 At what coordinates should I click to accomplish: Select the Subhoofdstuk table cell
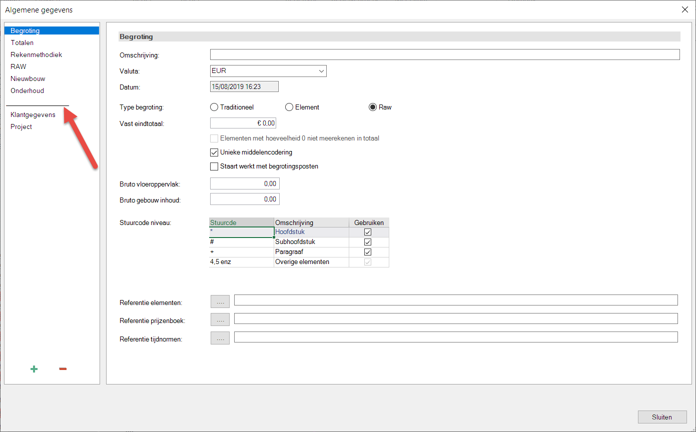tap(311, 242)
